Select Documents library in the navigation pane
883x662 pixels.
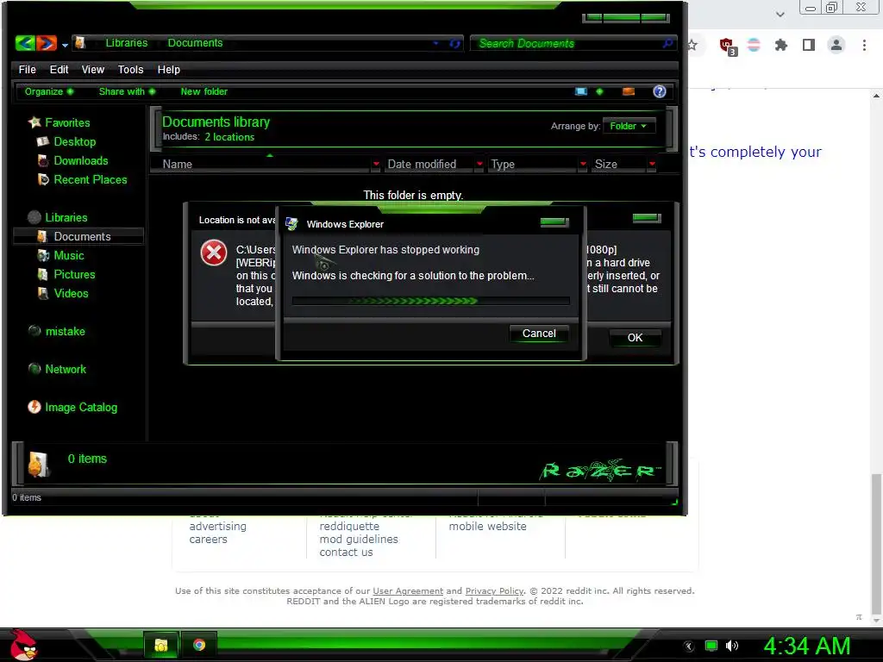78,236
